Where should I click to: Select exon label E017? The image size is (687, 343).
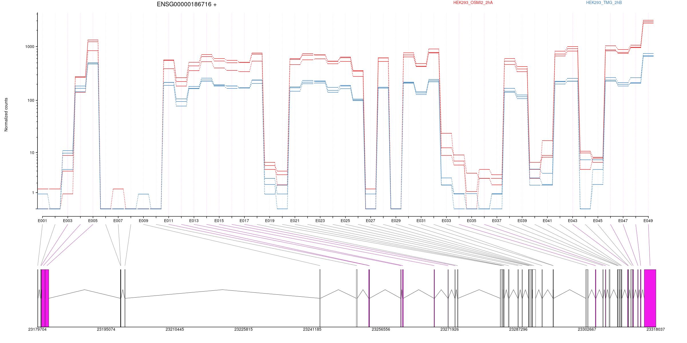click(x=244, y=221)
